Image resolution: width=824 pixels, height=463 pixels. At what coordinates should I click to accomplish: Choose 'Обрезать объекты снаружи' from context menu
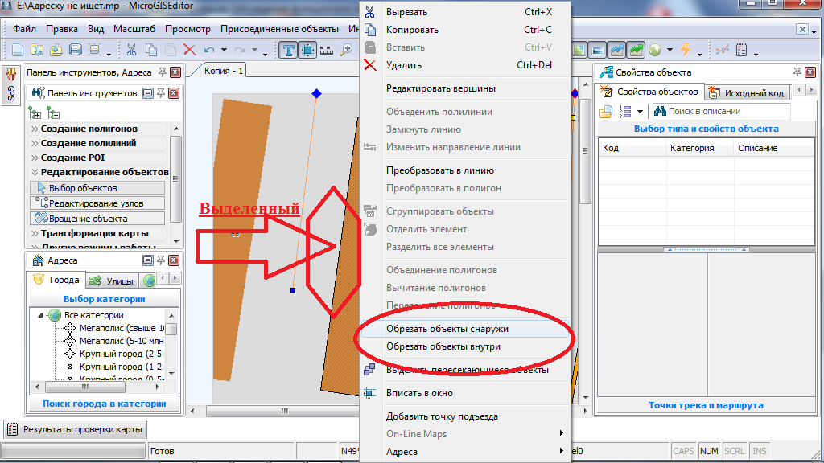pos(447,329)
